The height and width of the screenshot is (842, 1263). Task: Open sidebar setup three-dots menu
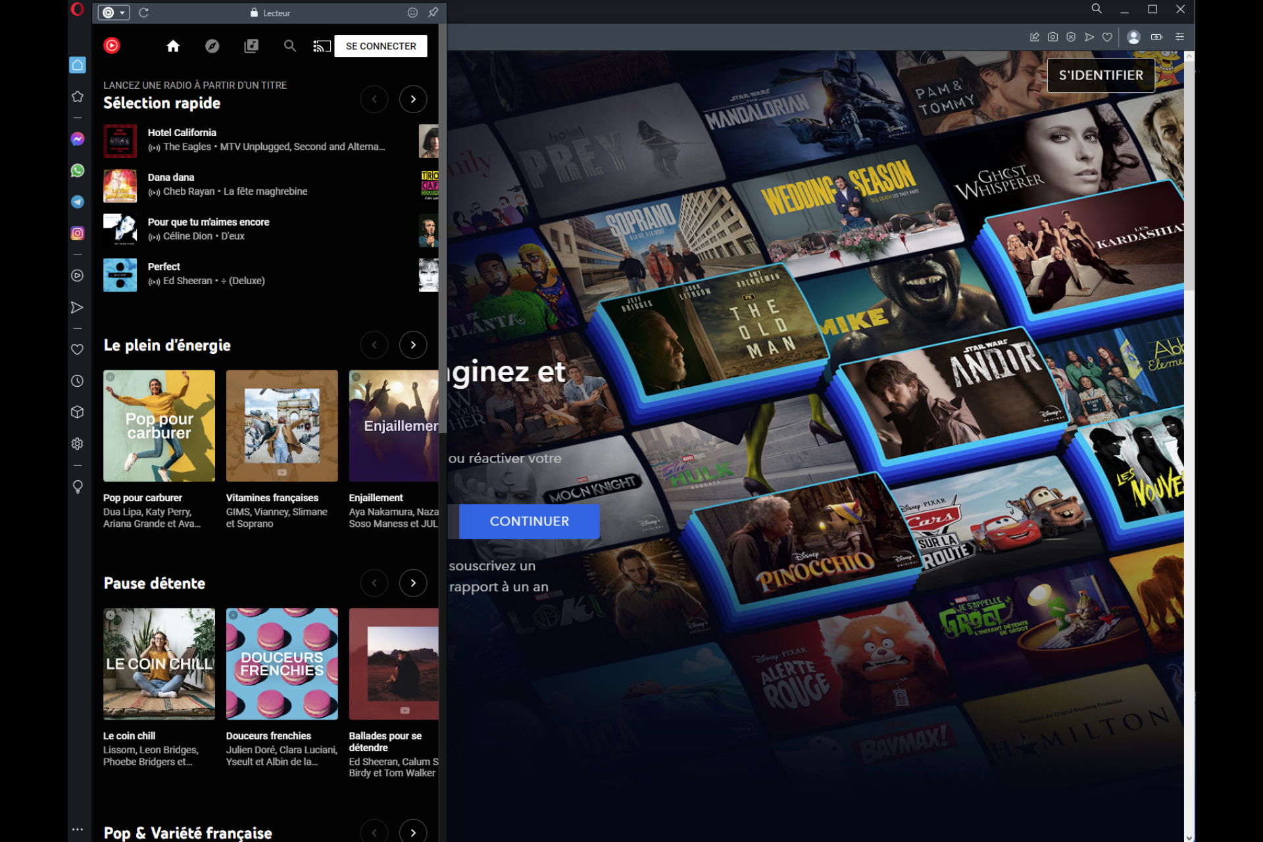pyautogui.click(x=77, y=830)
